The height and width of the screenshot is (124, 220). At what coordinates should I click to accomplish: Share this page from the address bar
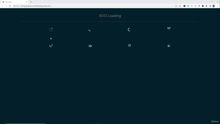click(176, 6)
